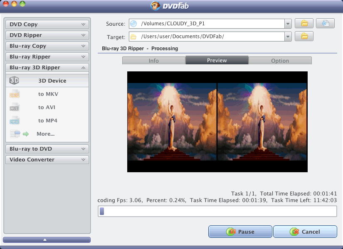Expand the DVD Ripper section
The width and height of the screenshot is (343, 249).
tap(47, 35)
